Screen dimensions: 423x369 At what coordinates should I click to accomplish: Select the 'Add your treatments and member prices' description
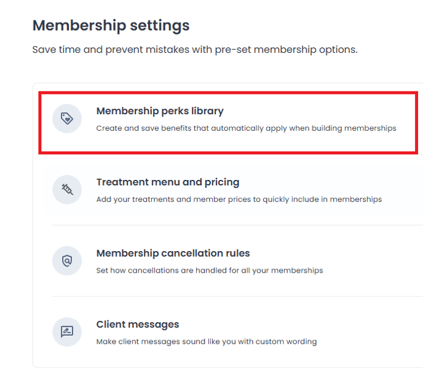point(239,200)
